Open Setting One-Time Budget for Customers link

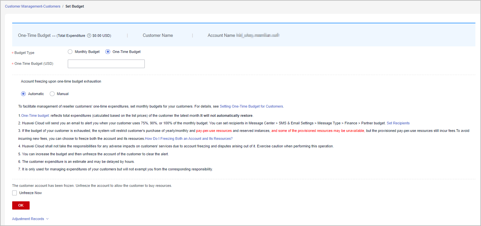(251, 106)
